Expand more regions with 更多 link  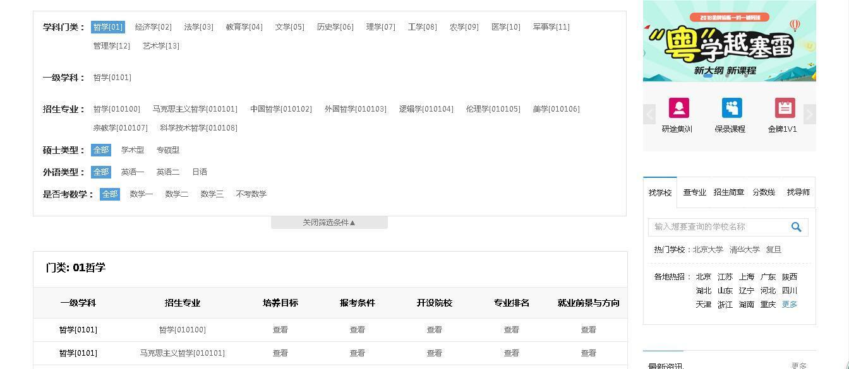(x=789, y=304)
